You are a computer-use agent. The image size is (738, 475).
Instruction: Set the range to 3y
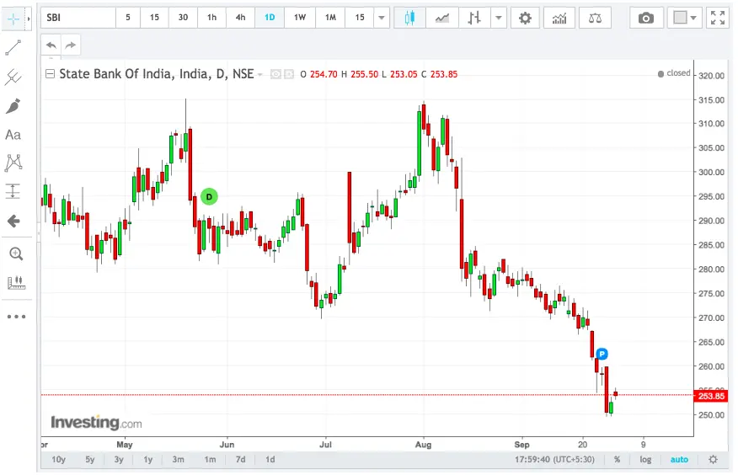(119, 460)
